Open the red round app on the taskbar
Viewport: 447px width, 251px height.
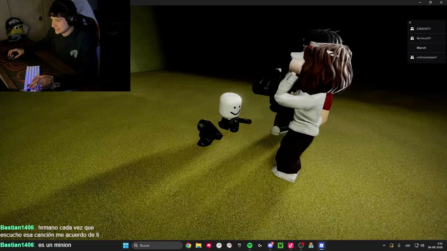coord(209,245)
